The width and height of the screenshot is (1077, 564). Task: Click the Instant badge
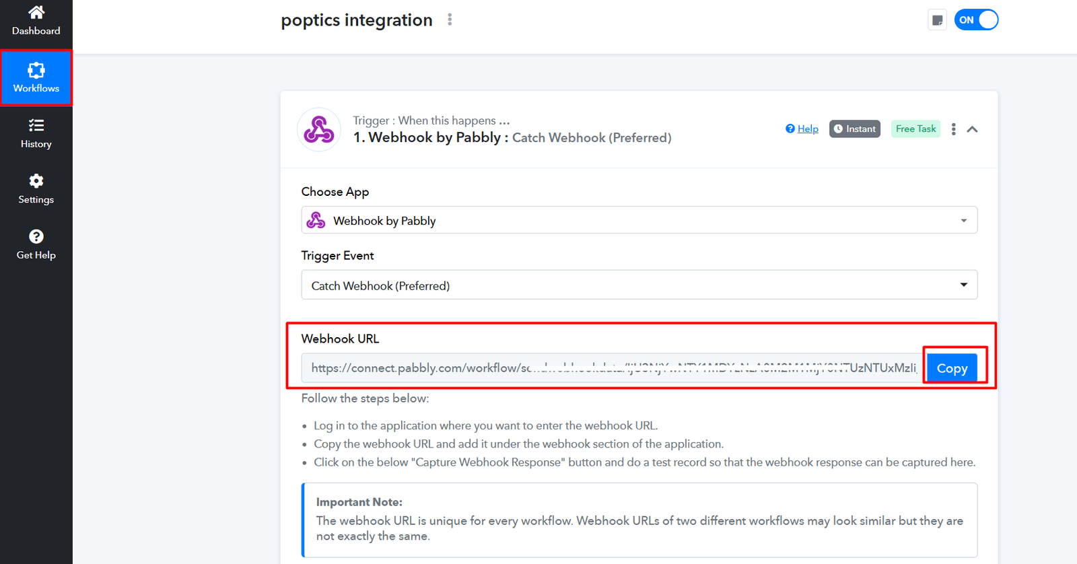pos(855,129)
